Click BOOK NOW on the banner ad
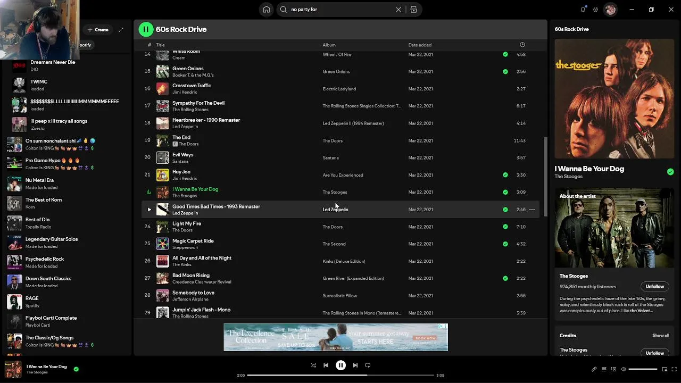 tap(425, 338)
